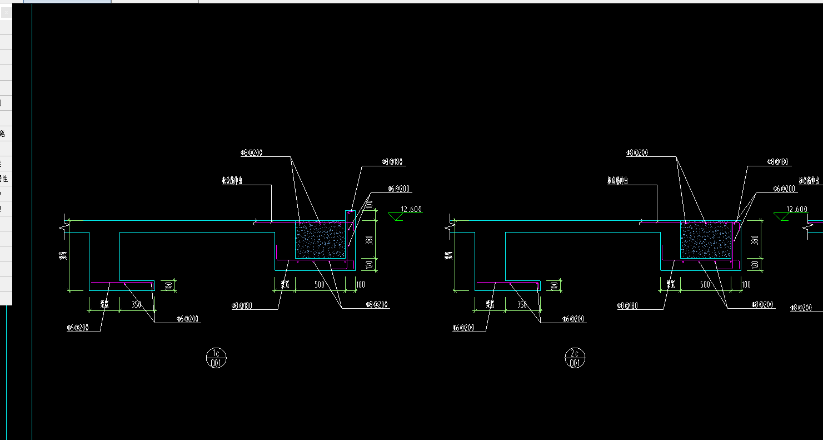Select bottom 100 dimension in detail 2c
823x440 pixels.
[746, 285]
